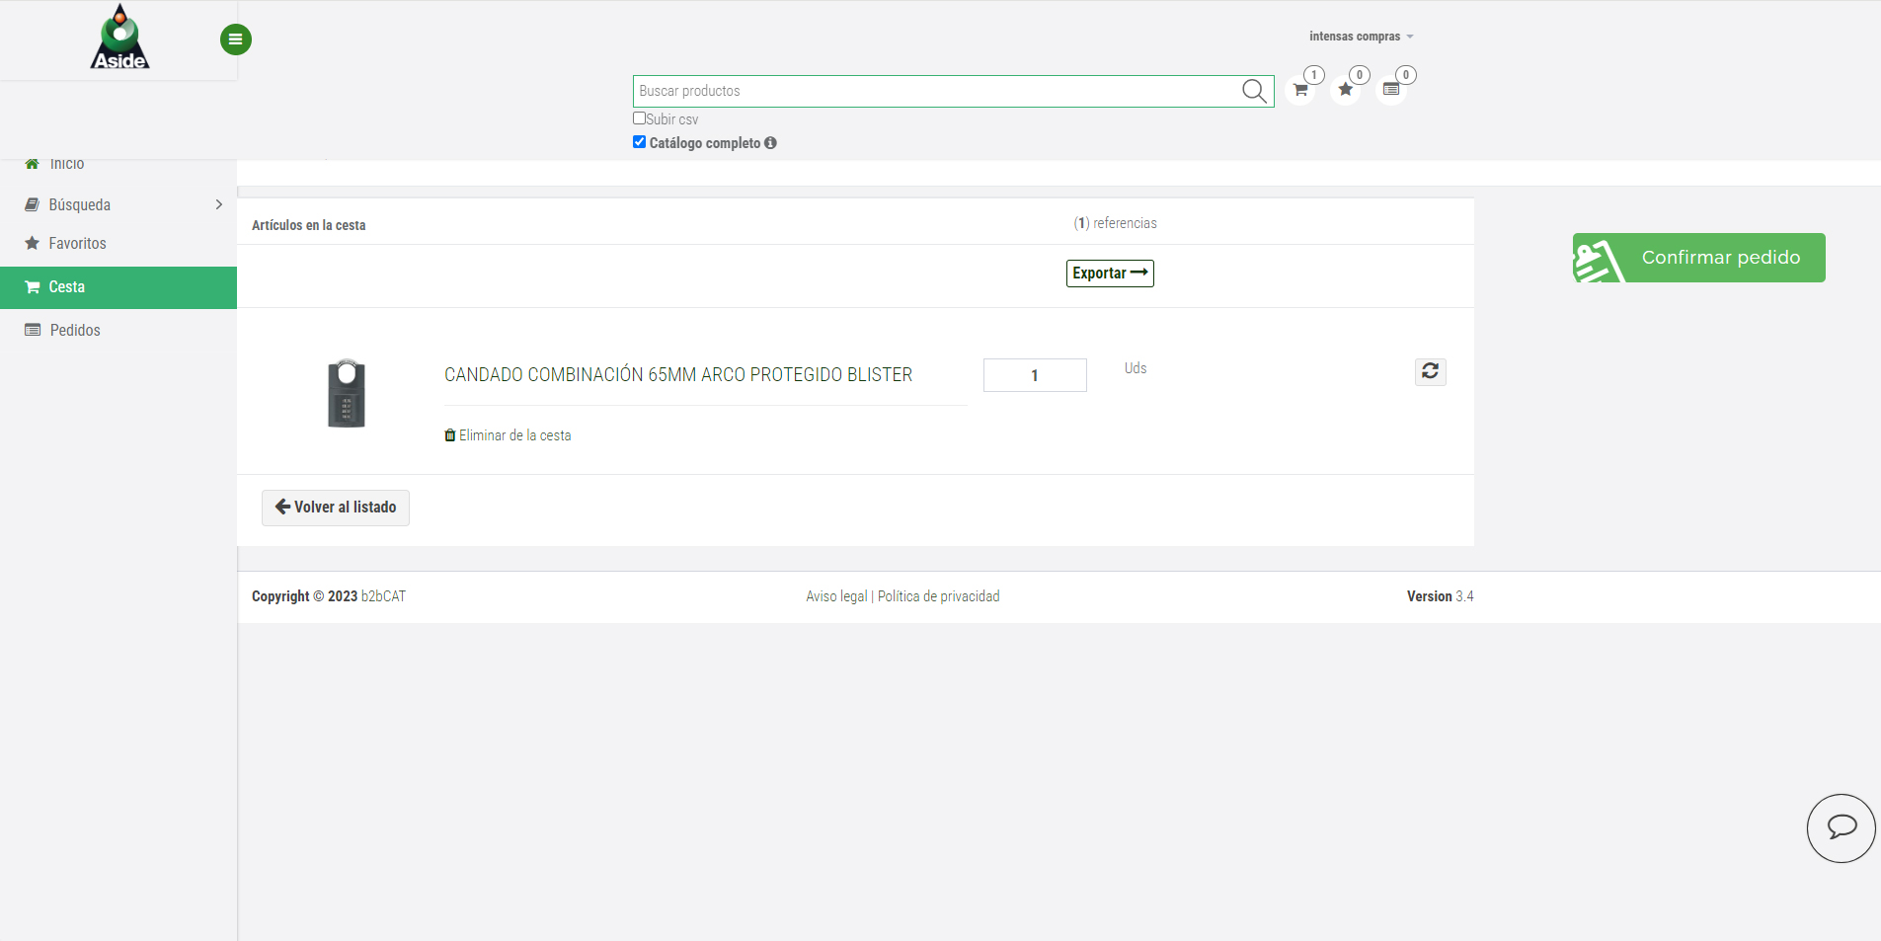The image size is (1881, 941).
Task: Click the Catálogo completo info icon
Action: pos(770,143)
